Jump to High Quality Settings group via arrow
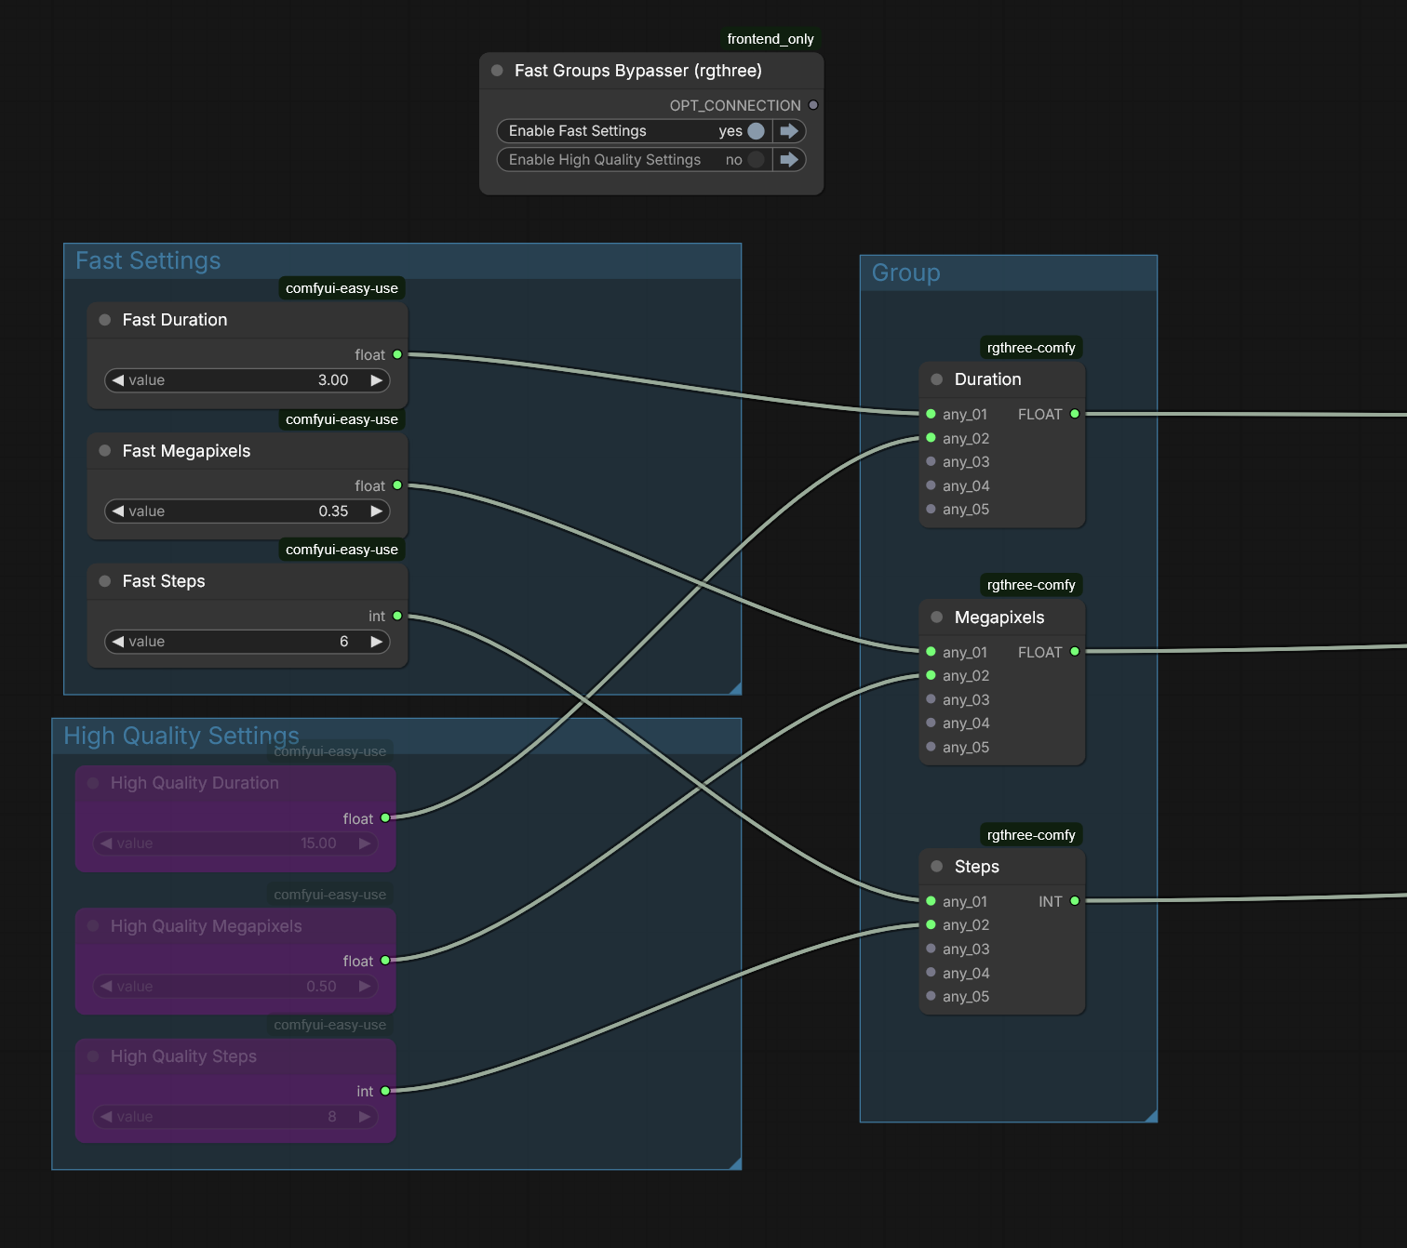 (x=789, y=160)
